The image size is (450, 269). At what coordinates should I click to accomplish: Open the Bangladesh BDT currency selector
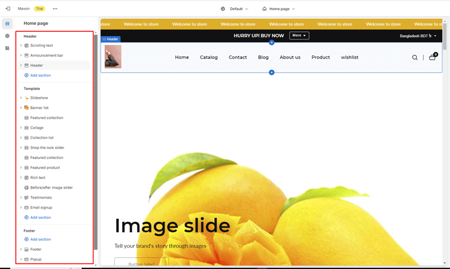click(418, 36)
